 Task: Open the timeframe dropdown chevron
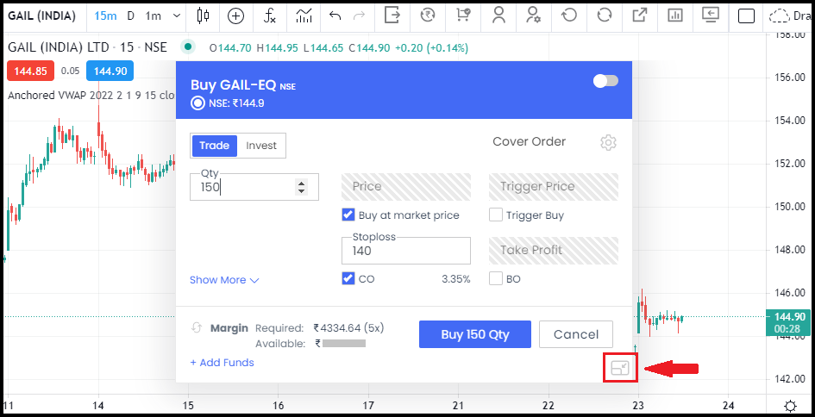(x=177, y=16)
